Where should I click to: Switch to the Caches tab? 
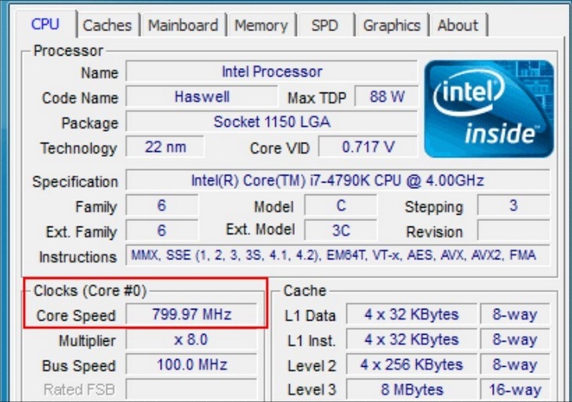pos(108,25)
